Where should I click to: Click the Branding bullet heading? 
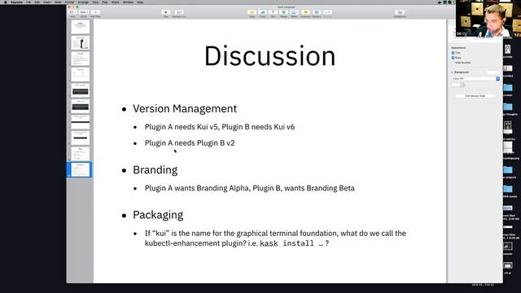(x=155, y=170)
